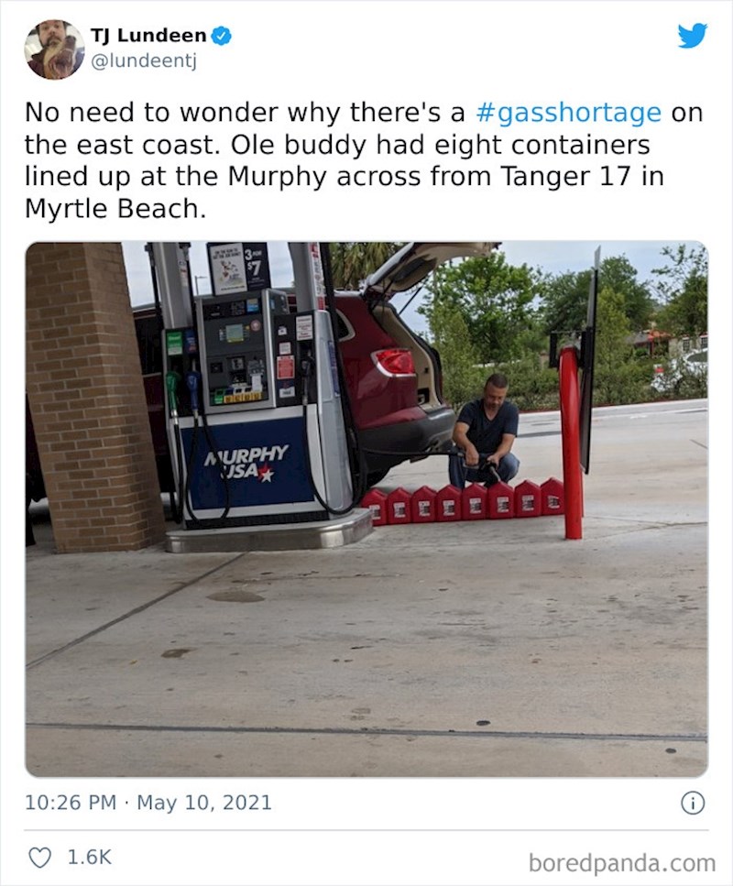This screenshot has height=886, width=733.
Task: Like the tweet with the heart icon
Action: click(39, 858)
